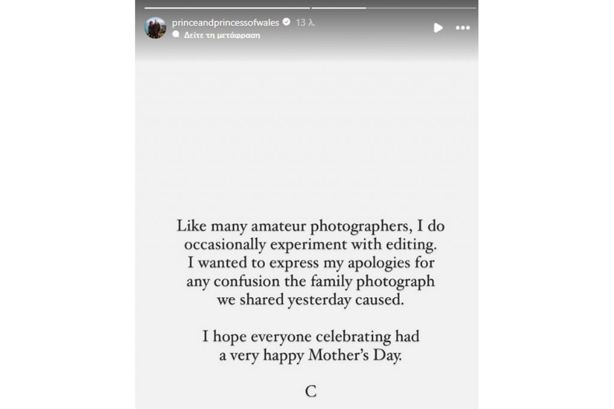The image size is (614, 409).
Task: Click the 'Like many amateur photographers' line
Action: 310,228
